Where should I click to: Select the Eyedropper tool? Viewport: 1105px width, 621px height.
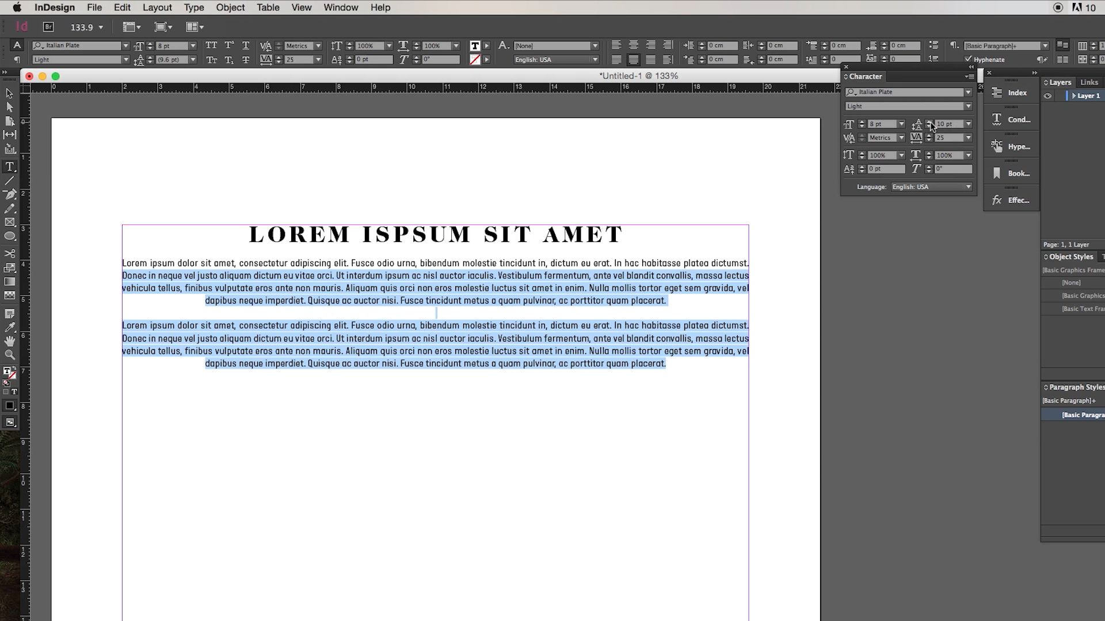9,328
